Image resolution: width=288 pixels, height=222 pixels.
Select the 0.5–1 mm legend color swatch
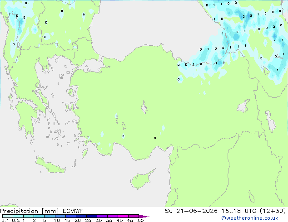(x=18, y=216)
